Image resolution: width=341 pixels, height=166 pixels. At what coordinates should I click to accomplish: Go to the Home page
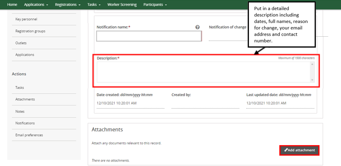tap(12, 4)
